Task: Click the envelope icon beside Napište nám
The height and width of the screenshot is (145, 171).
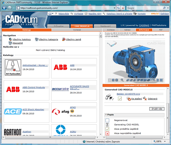Action: 86,14
